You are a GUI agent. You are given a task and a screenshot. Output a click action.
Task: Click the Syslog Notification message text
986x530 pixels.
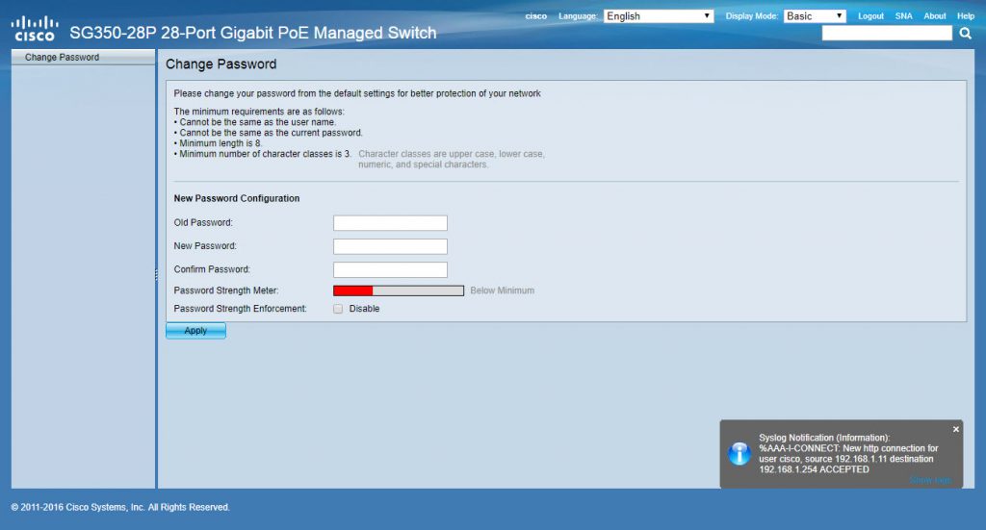point(848,453)
